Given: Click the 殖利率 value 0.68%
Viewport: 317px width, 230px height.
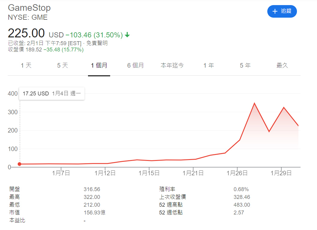Looking at the screenshot, I should pyautogui.click(x=241, y=189).
